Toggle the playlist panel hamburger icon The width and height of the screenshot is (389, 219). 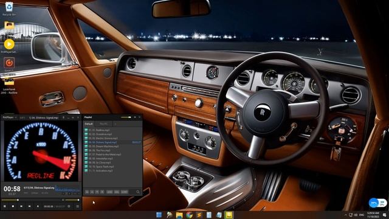[77, 206]
